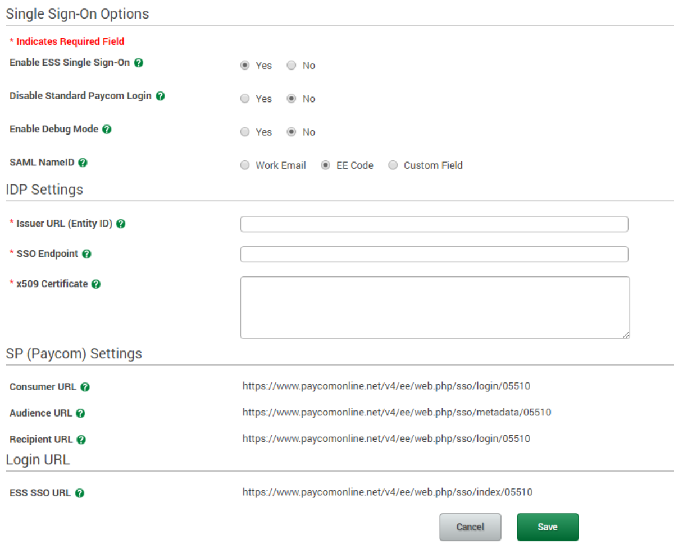Select Work Email as the SAML NameID
This screenshot has width=674, height=554.
[x=245, y=165]
